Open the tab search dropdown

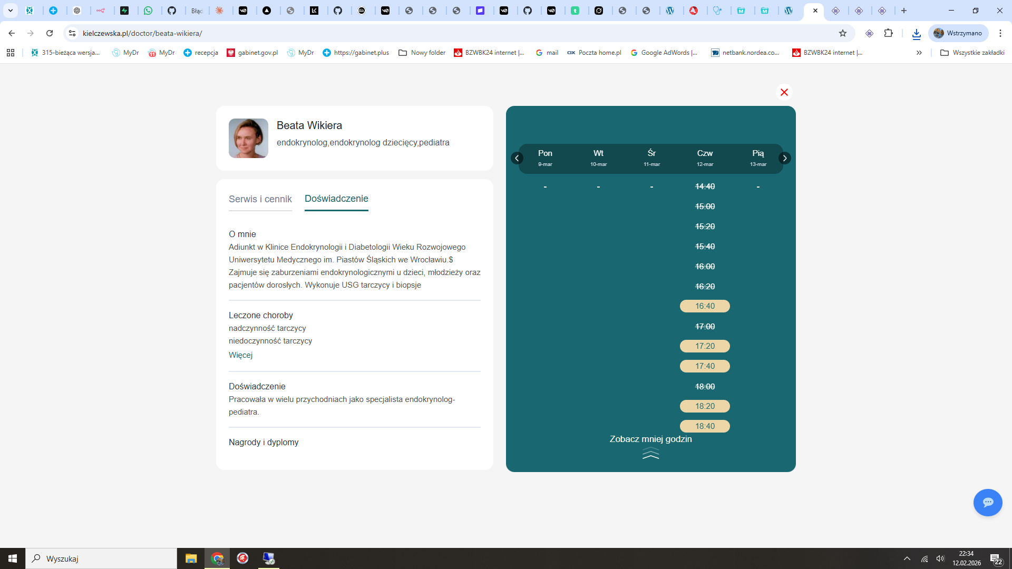pyautogui.click(x=11, y=11)
